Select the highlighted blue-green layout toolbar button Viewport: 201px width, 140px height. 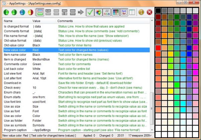(40, 12)
